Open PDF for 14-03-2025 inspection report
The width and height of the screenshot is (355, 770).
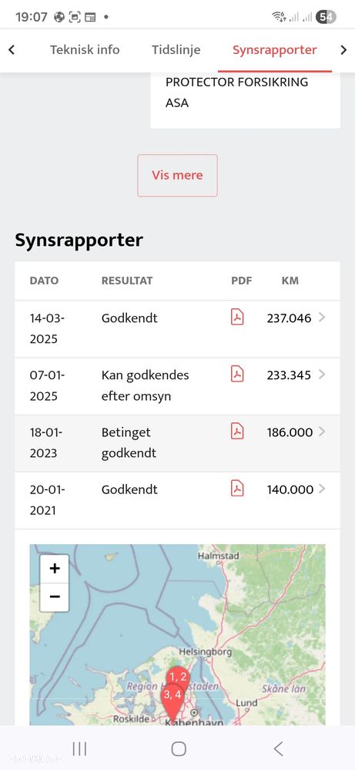[237, 318]
